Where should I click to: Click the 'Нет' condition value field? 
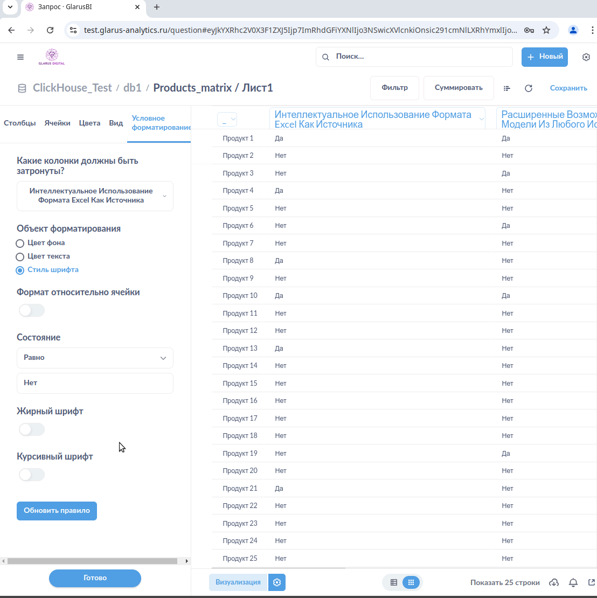[95, 383]
